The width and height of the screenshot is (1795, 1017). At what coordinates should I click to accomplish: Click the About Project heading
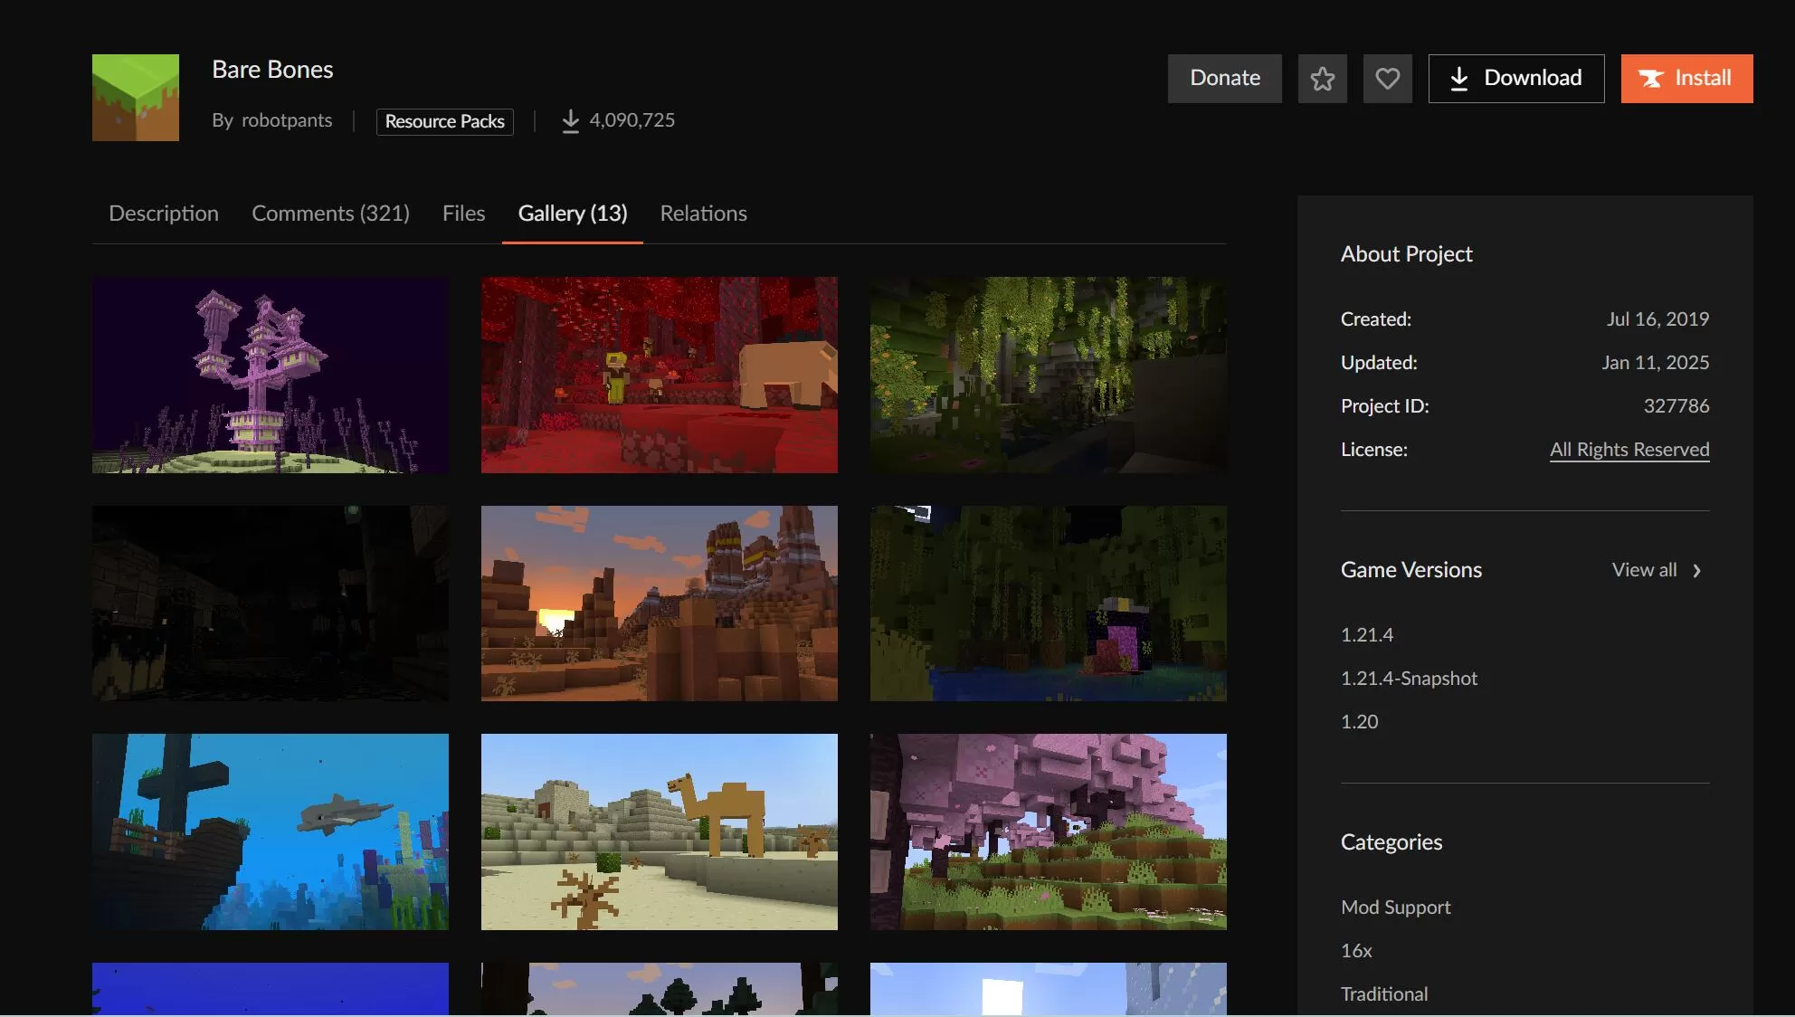[x=1407, y=254]
